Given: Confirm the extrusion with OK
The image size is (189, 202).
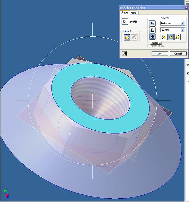Looking at the screenshot, I should 160,54.
